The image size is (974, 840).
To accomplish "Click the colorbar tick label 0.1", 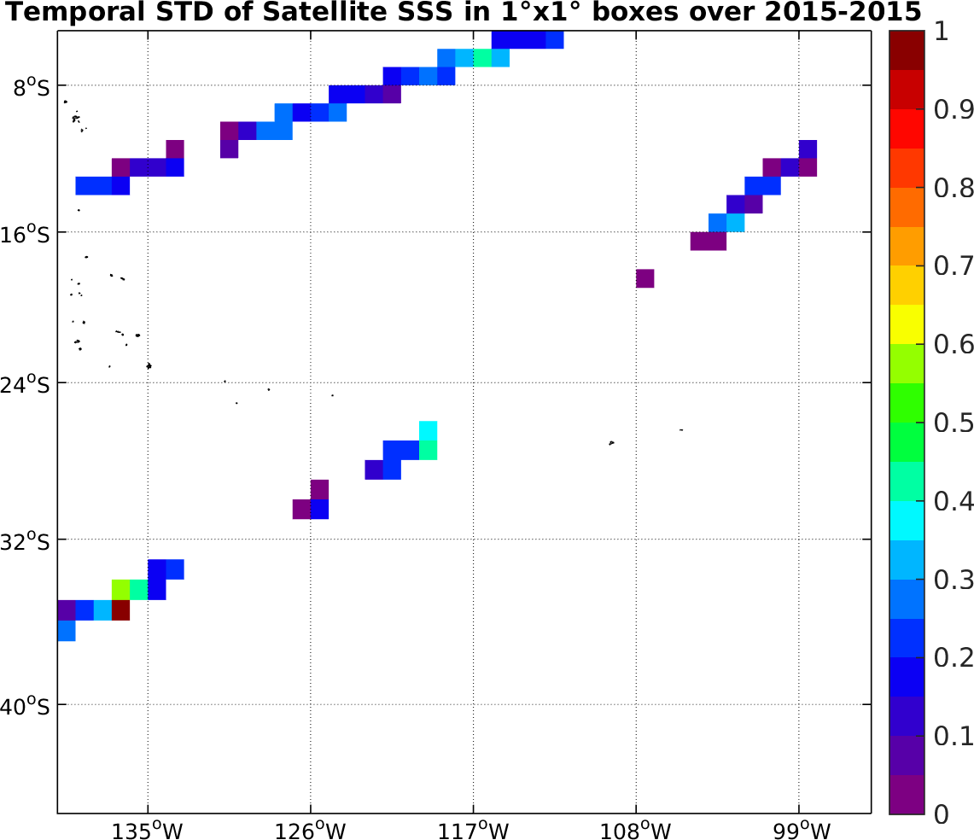I will click(x=954, y=736).
